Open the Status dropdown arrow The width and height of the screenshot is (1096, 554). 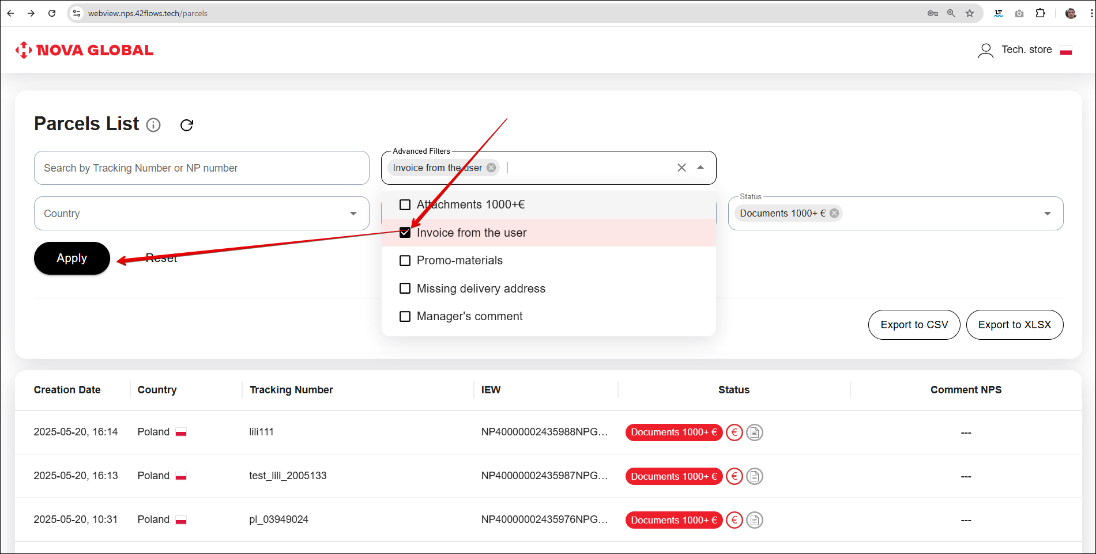1047,214
